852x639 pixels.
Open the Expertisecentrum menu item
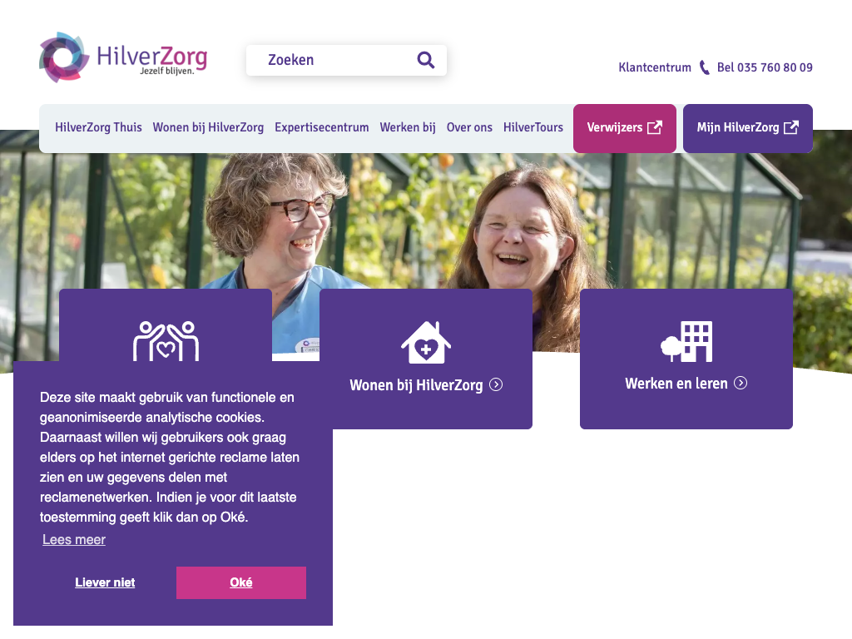point(322,127)
